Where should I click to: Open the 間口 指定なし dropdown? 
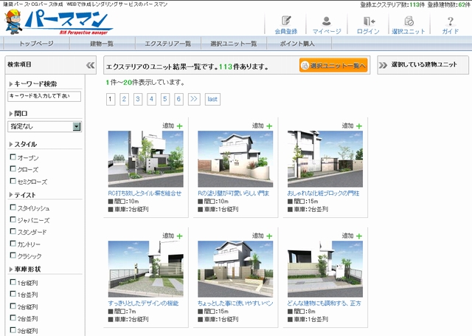tap(77, 127)
